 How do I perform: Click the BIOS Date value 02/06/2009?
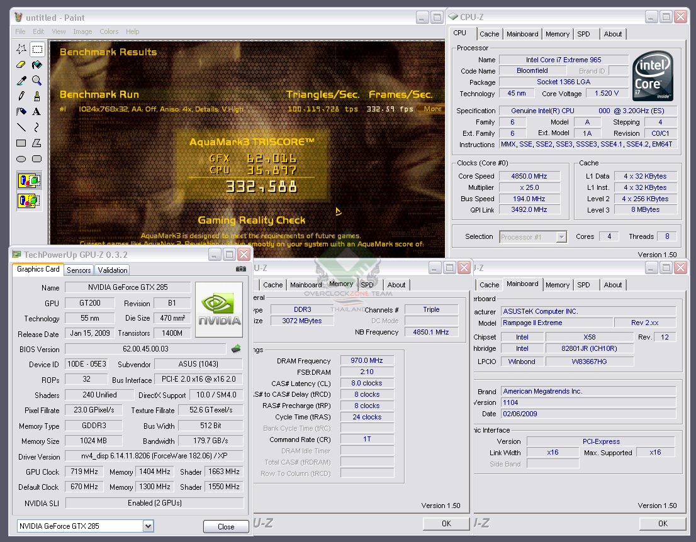tap(588, 414)
